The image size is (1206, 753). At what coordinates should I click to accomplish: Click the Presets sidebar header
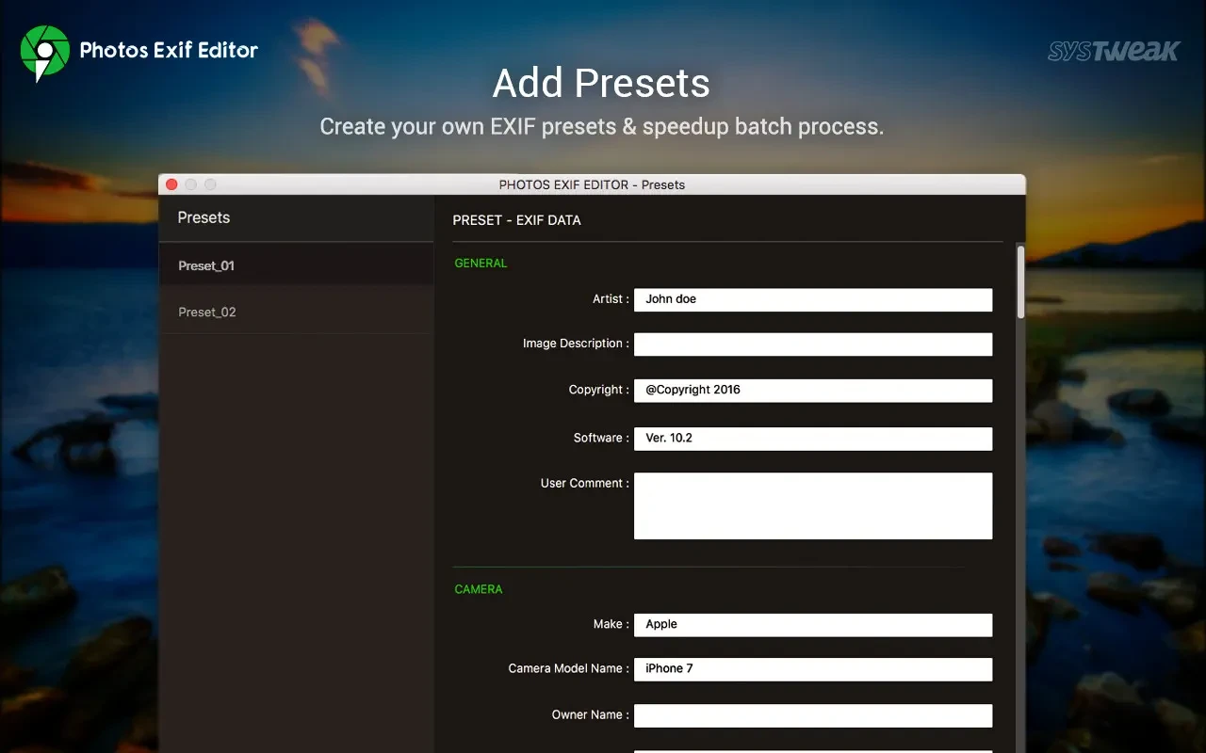pyautogui.click(x=204, y=217)
